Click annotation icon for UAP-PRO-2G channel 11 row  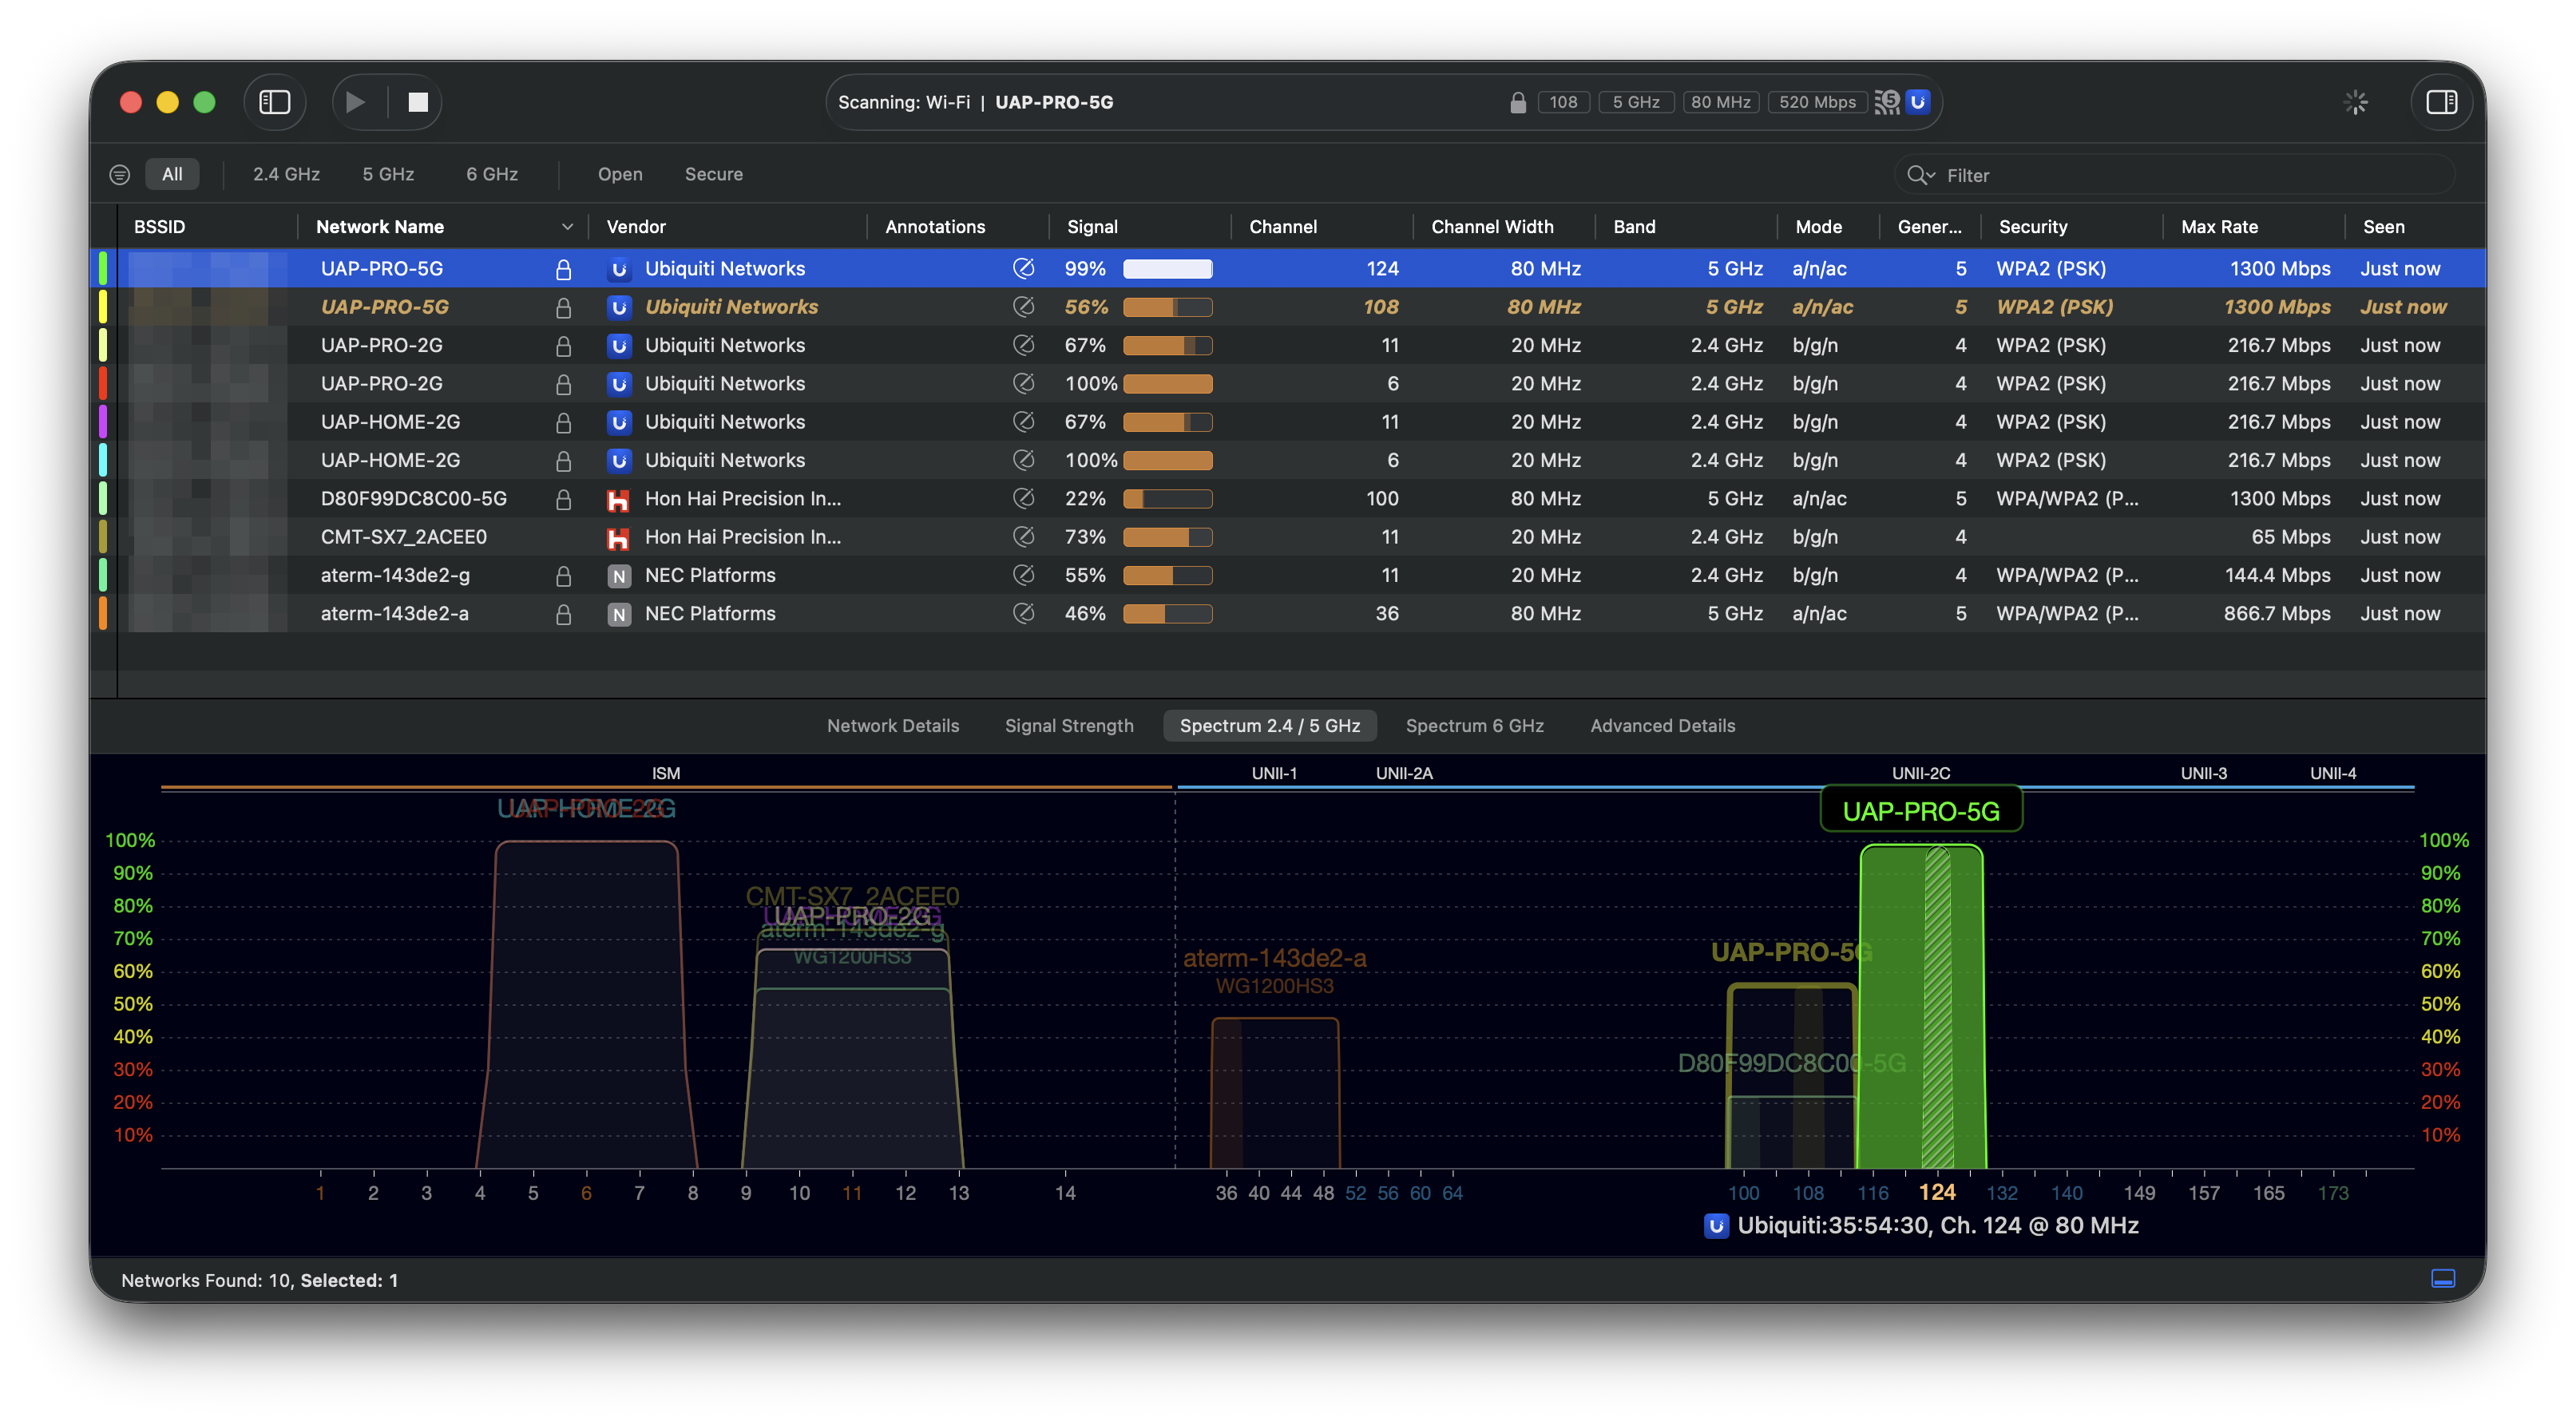pos(1023,345)
